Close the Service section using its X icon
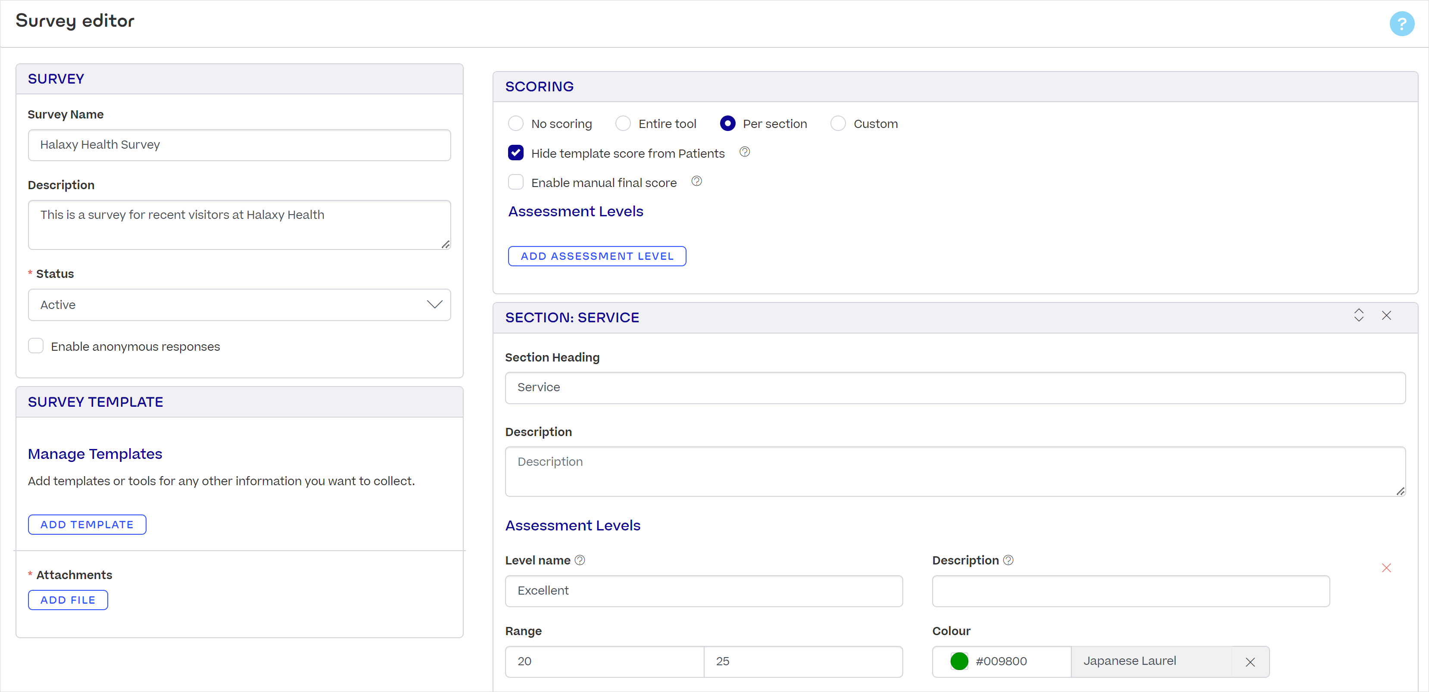 click(1387, 315)
